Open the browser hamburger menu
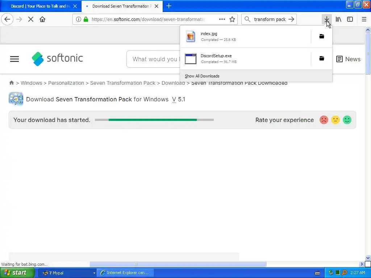The image size is (371, 278). tap(364, 19)
